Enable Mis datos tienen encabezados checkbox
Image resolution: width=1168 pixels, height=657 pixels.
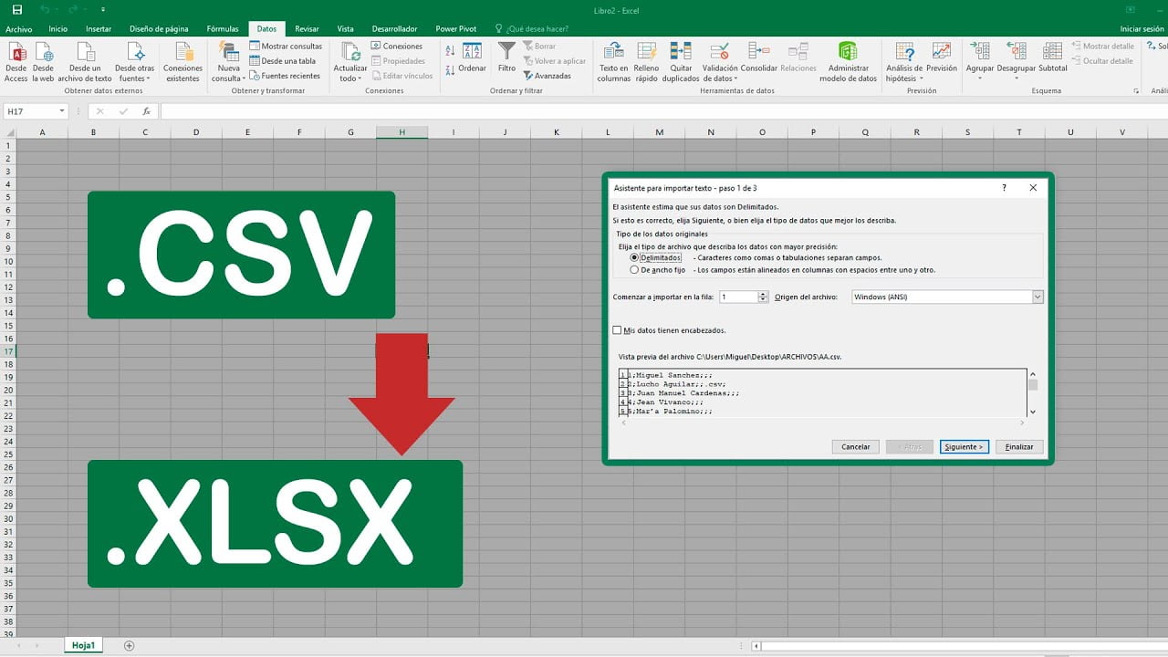pyautogui.click(x=617, y=330)
